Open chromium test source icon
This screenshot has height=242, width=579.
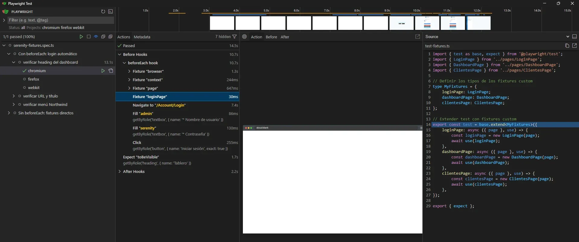pyautogui.click(x=111, y=71)
